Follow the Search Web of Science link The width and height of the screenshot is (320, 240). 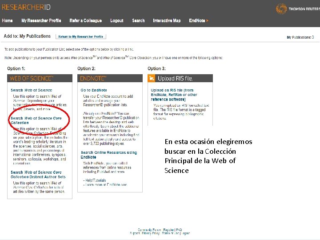pyautogui.click(x=32, y=90)
